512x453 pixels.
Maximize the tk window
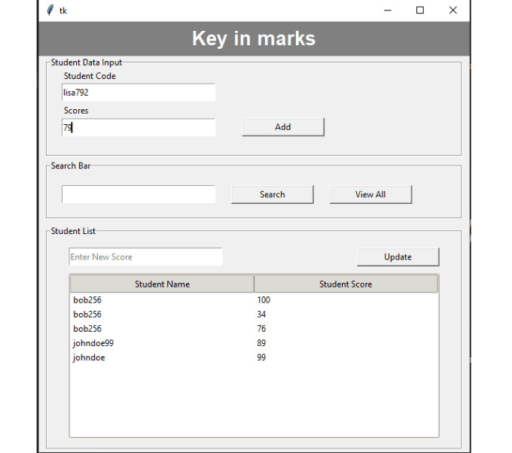click(420, 11)
